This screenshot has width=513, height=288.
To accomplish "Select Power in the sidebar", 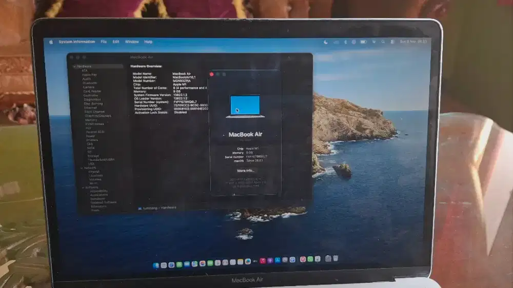I will (x=91, y=136).
